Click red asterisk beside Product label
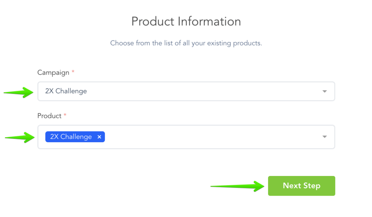Image resolution: width=372 pixels, height=217 pixels. 65,115
